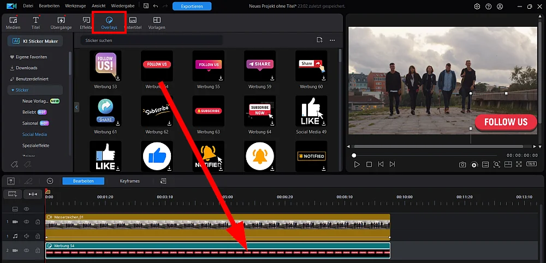Select Spezialeffekte sticker category
546x263 pixels.
pos(36,146)
